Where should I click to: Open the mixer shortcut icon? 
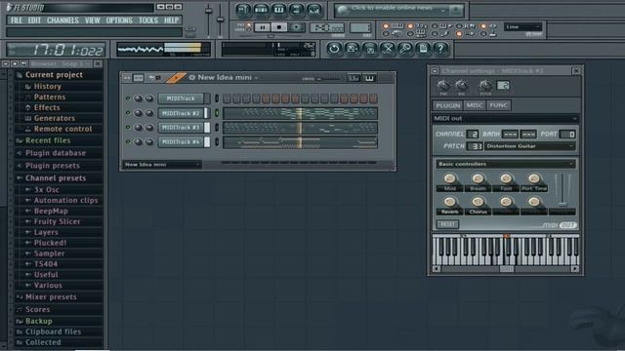[x=314, y=10]
